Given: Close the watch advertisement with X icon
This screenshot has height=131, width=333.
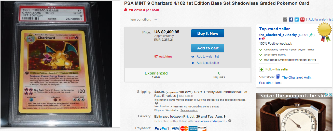Looking at the screenshot, I should pos(330,95).
